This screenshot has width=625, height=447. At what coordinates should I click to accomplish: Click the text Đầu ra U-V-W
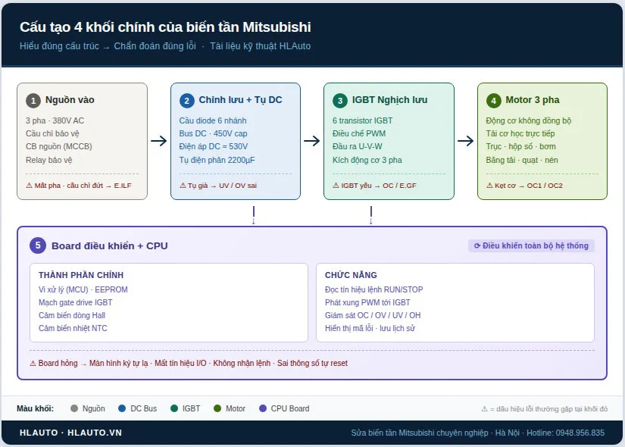coord(358,146)
